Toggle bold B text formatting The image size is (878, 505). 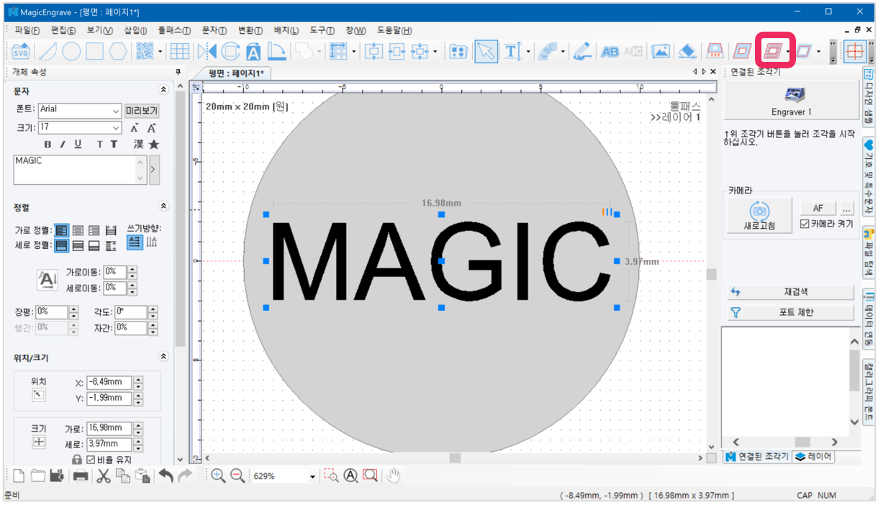47,145
